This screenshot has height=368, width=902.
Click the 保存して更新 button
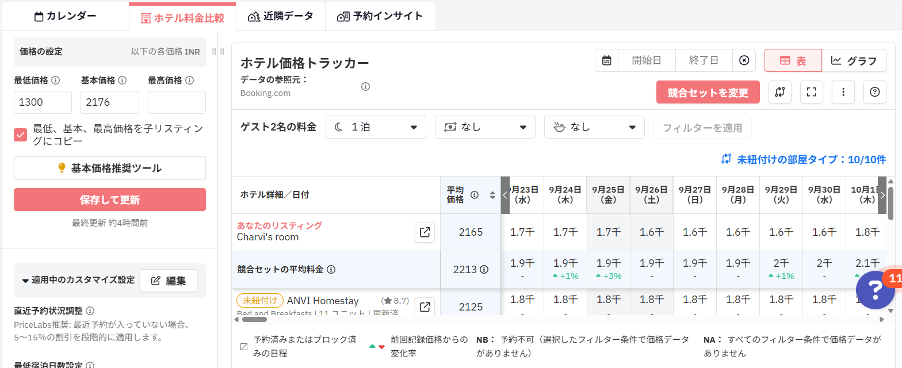click(110, 200)
